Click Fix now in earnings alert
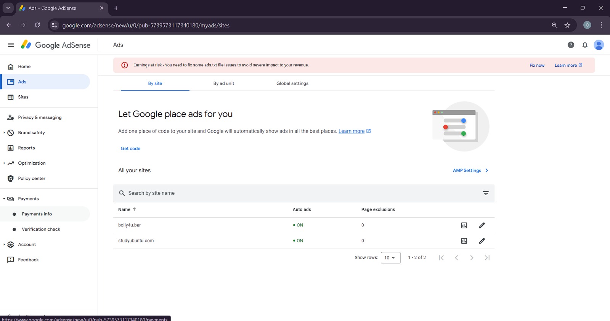610x321 pixels. coord(537,65)
